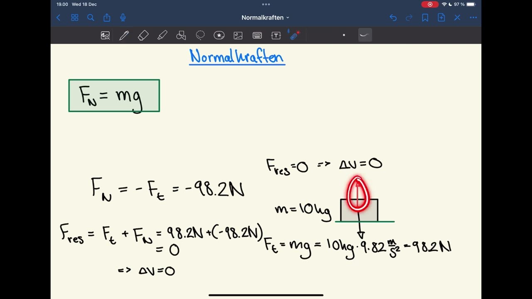Open the Normalkraften title dropdown
Viewport: 532px width, 299px height.
coord(265,17)
